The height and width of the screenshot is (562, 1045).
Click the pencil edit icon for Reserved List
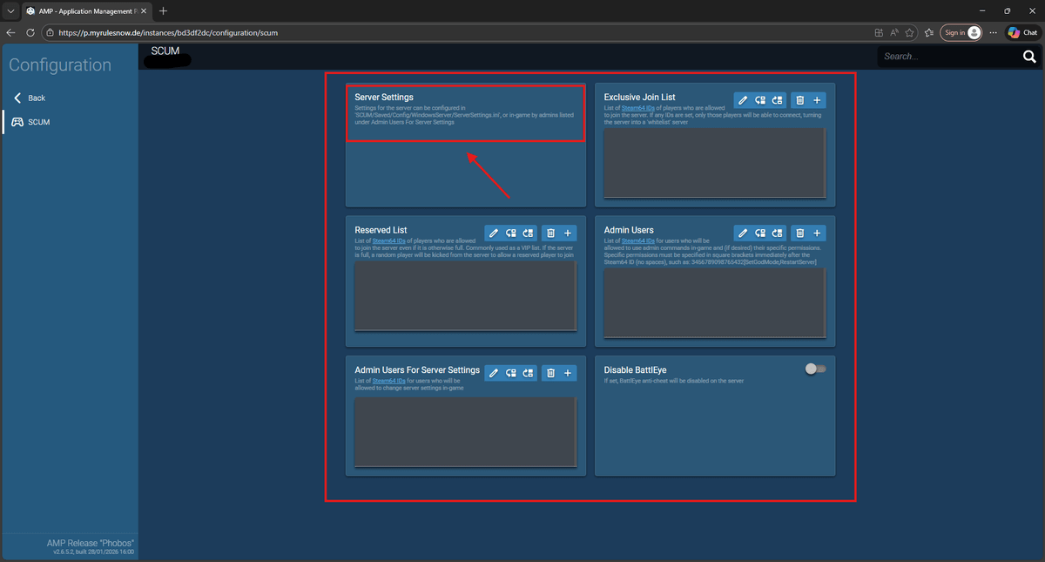click(x=494, y=234)
